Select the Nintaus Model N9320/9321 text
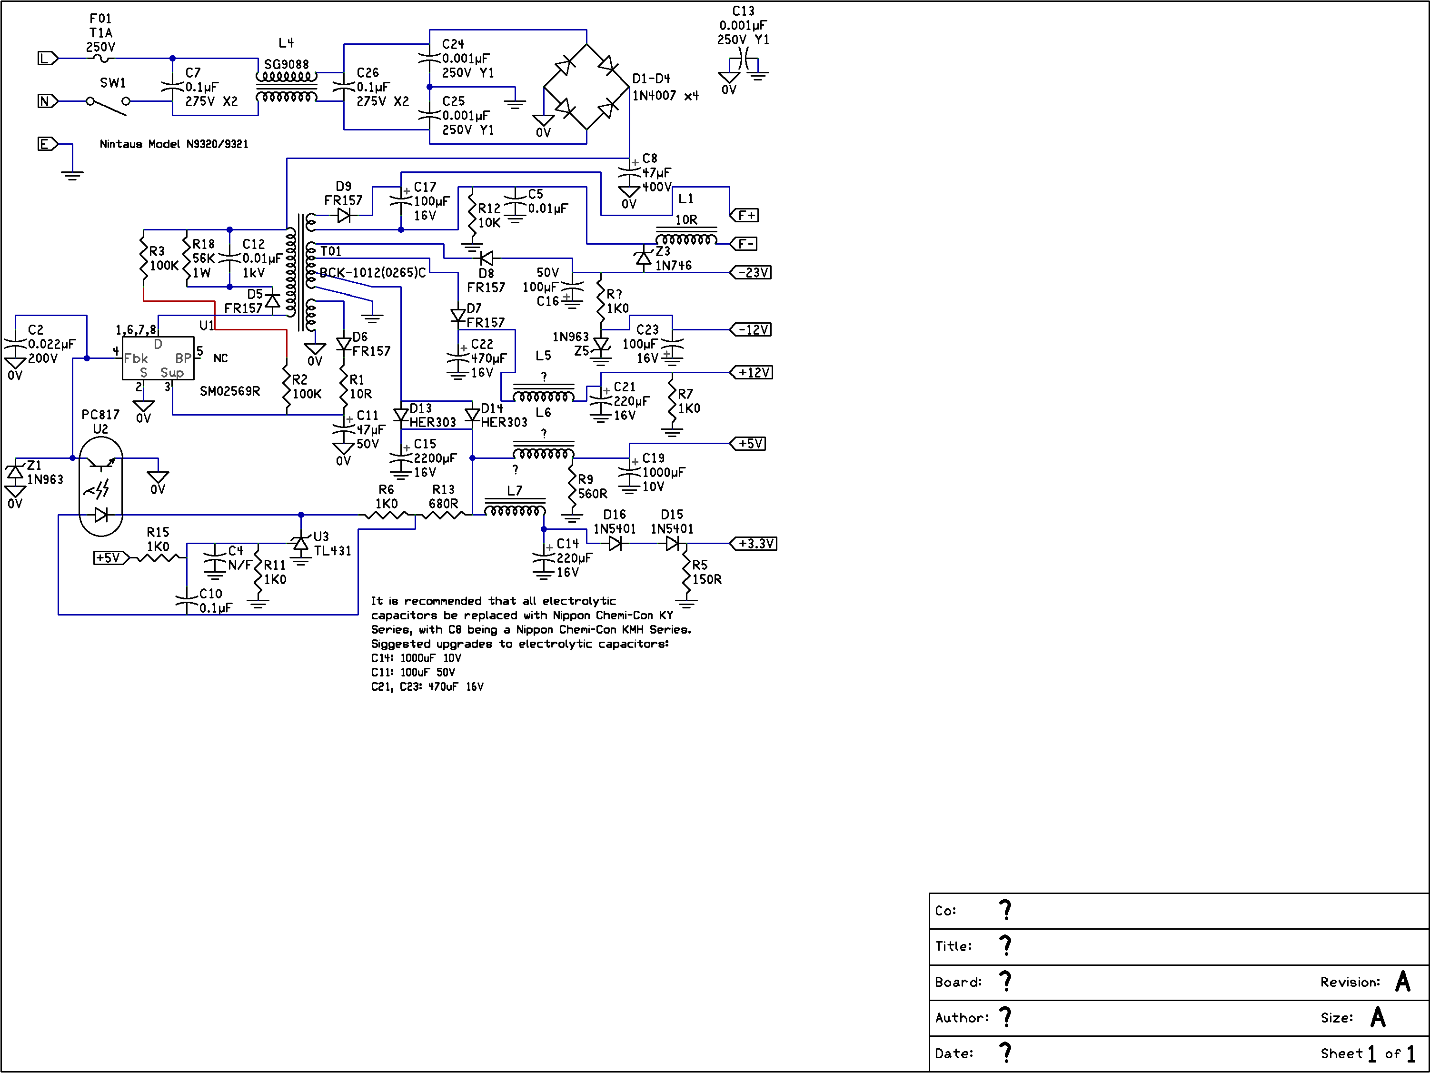 pyautogui.click(x=174, y=143)
